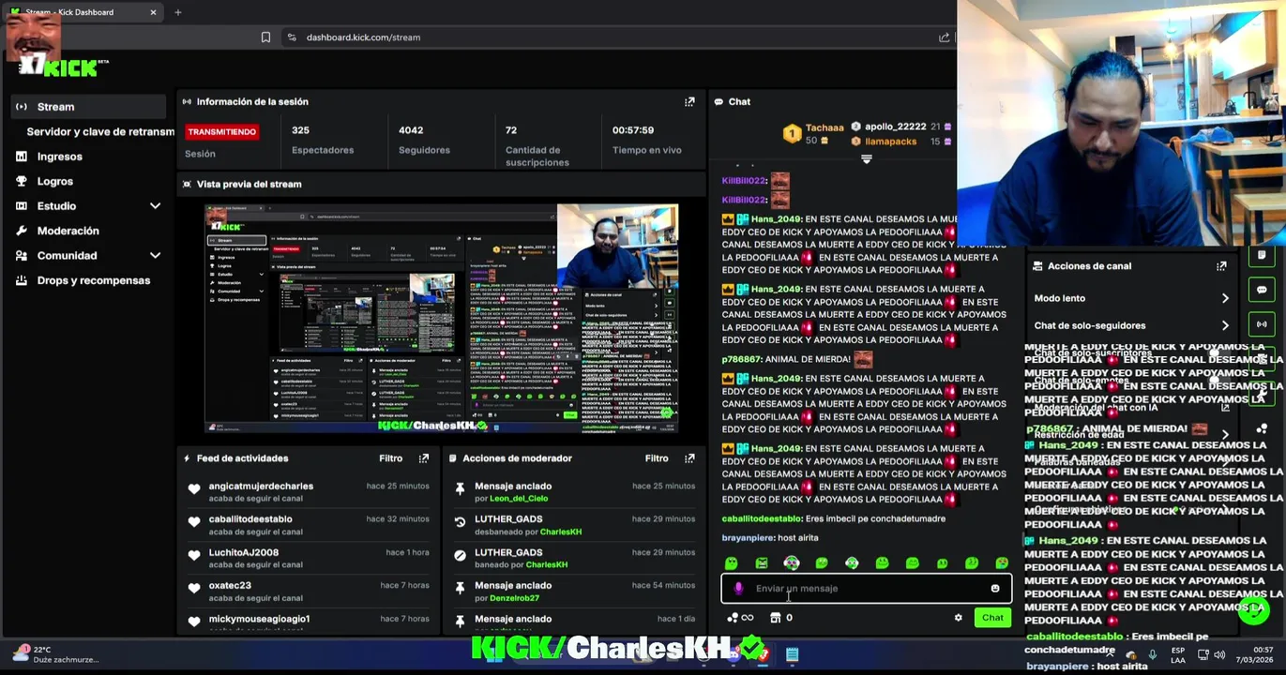Click Tachaaa in the chat leaderboard
Viewport: 1286px width, 675px height.
tap(825, 127)
